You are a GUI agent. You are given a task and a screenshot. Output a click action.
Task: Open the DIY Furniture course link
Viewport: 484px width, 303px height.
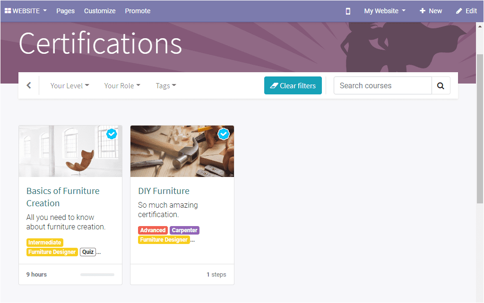tap(164, 191)
